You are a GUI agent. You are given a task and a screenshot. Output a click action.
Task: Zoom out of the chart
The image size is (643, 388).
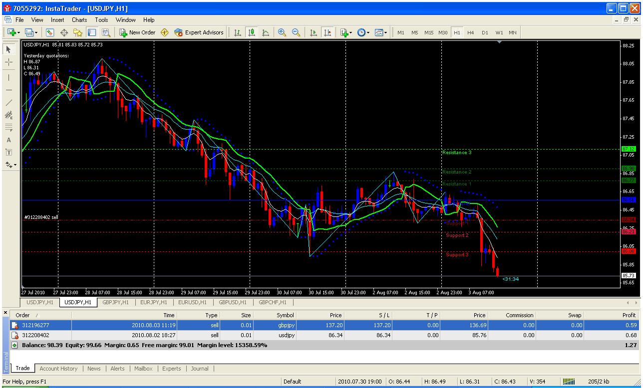point(296,32)
